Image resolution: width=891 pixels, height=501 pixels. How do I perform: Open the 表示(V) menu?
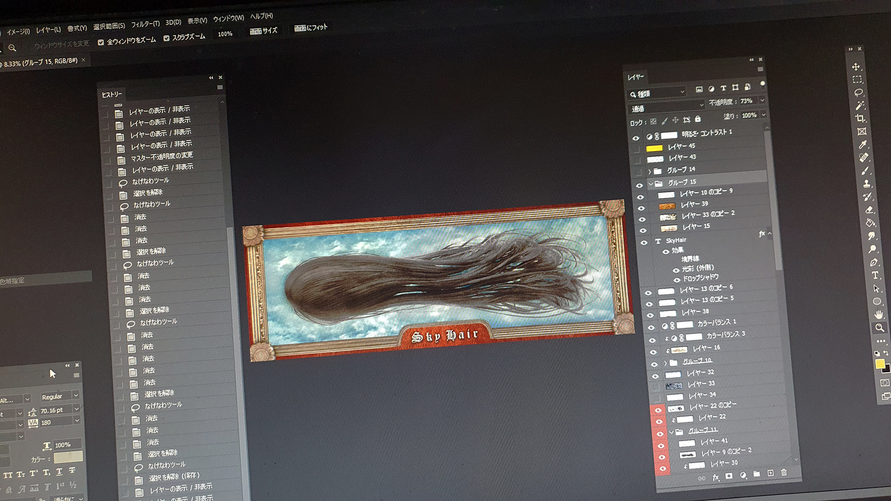click(197, 20)
